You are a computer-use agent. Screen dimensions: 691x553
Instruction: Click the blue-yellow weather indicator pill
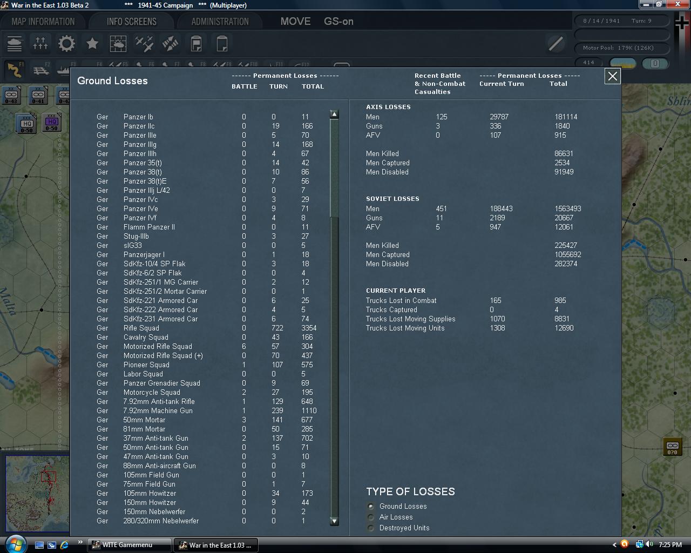[623, 63]
